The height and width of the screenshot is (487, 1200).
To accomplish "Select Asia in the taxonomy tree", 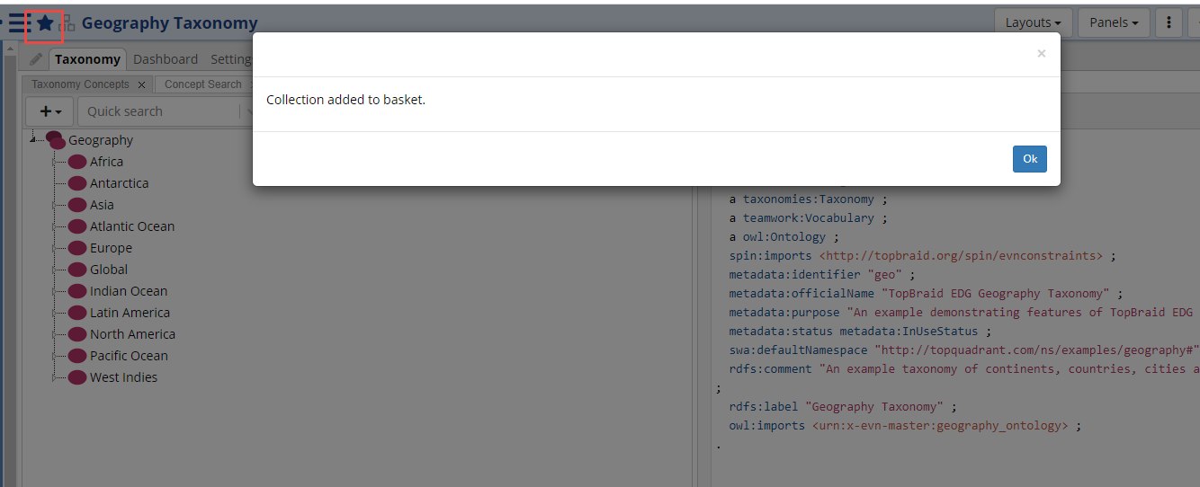I will tap(102, 205).
